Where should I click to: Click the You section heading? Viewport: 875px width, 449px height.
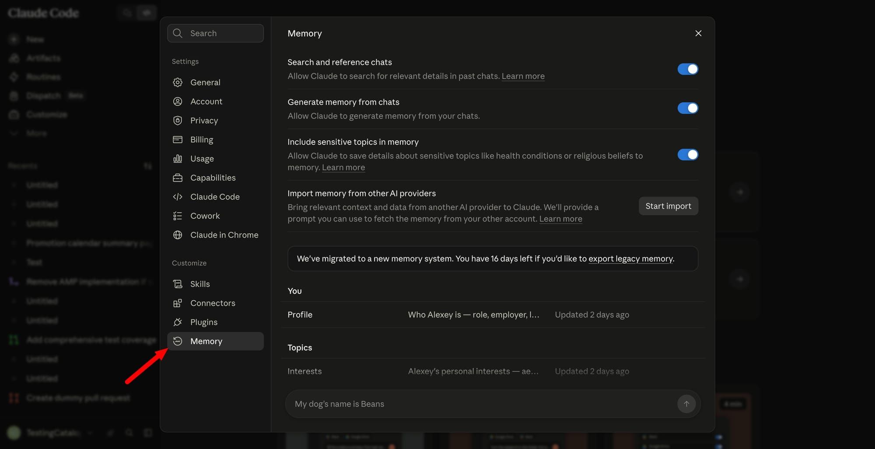[294, 291]
